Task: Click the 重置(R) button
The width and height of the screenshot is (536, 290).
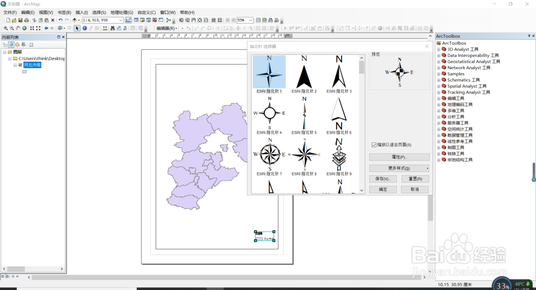Action: 415,179
